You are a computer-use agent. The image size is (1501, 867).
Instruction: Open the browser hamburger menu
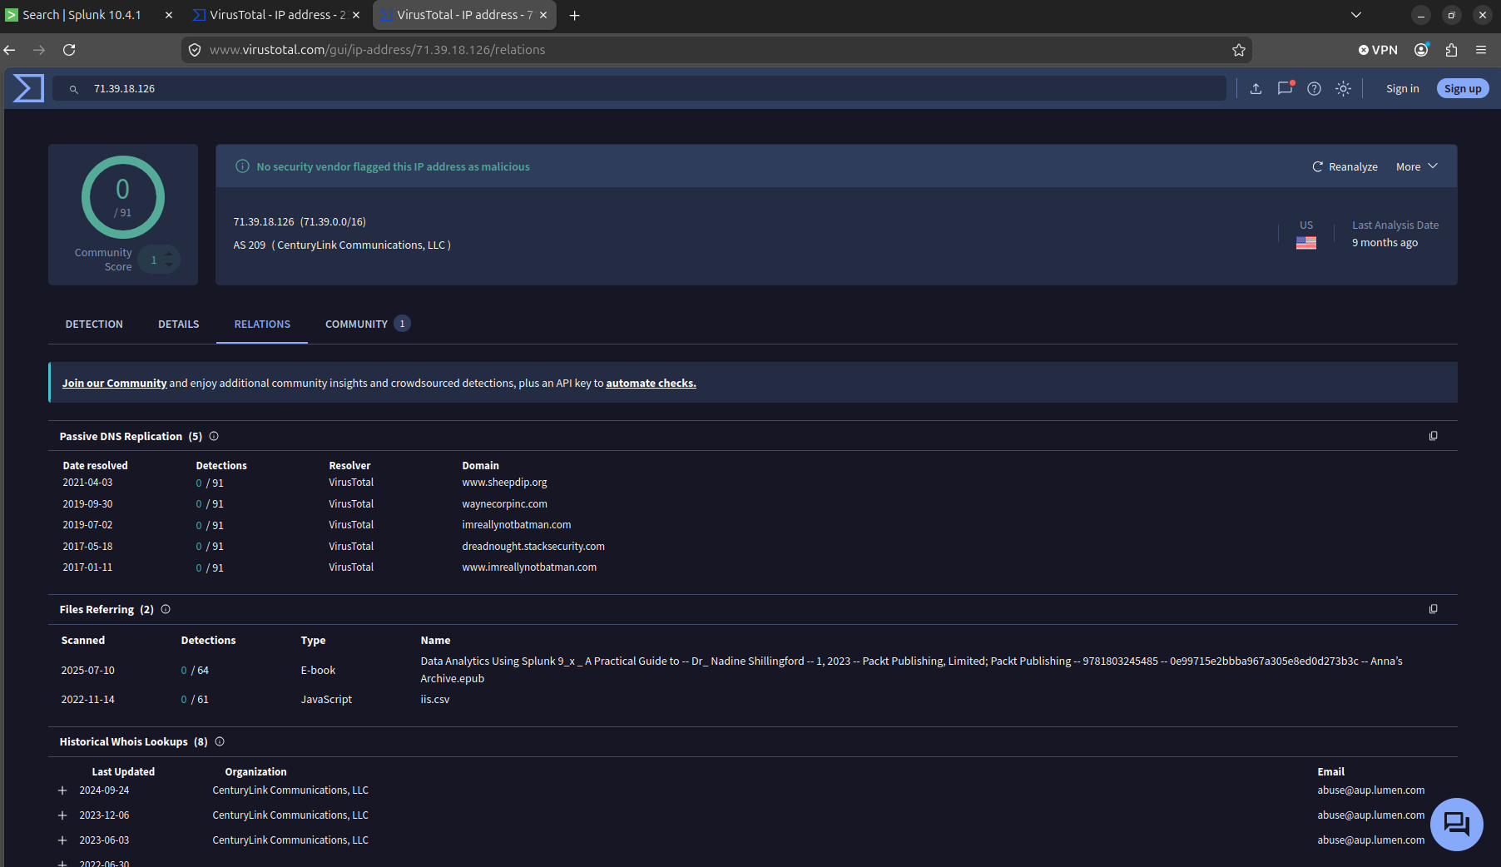click(x=1481, y=50)
